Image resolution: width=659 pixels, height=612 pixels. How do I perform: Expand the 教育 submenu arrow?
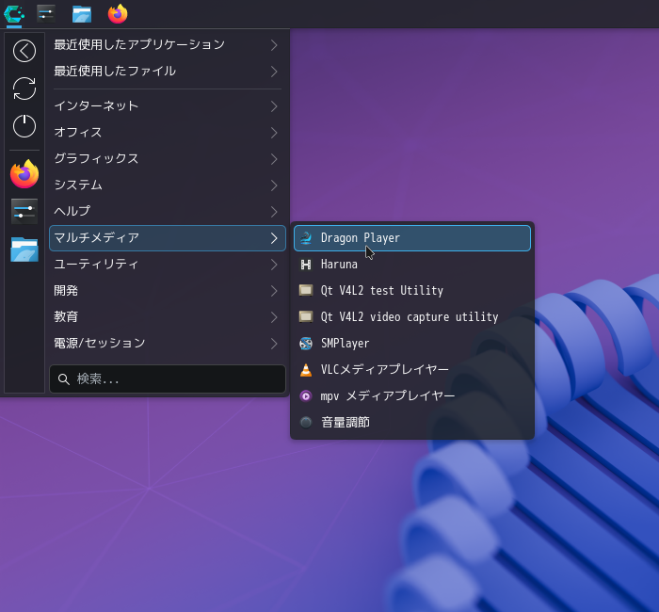coord(274,317)
